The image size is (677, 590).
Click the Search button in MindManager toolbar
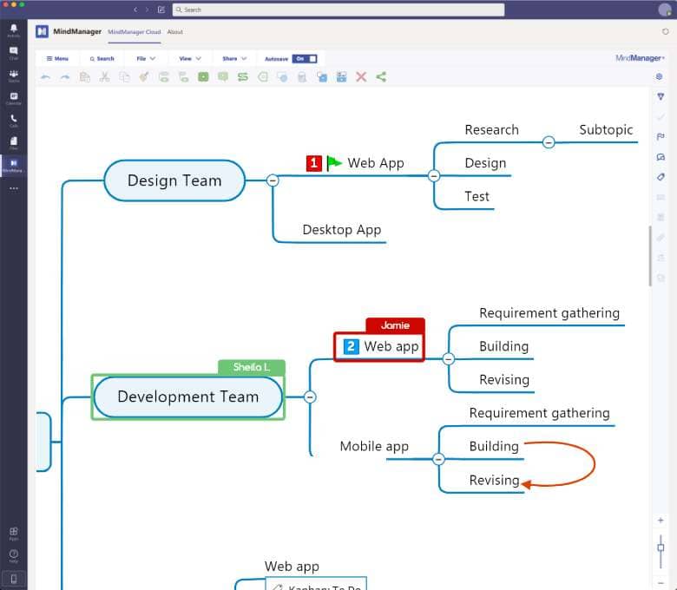pos(102,59)
